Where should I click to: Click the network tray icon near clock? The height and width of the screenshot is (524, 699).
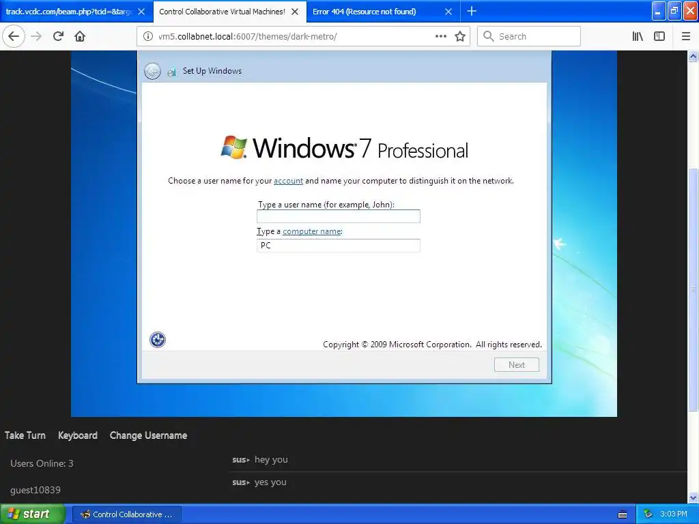click(x=648, y=514)
